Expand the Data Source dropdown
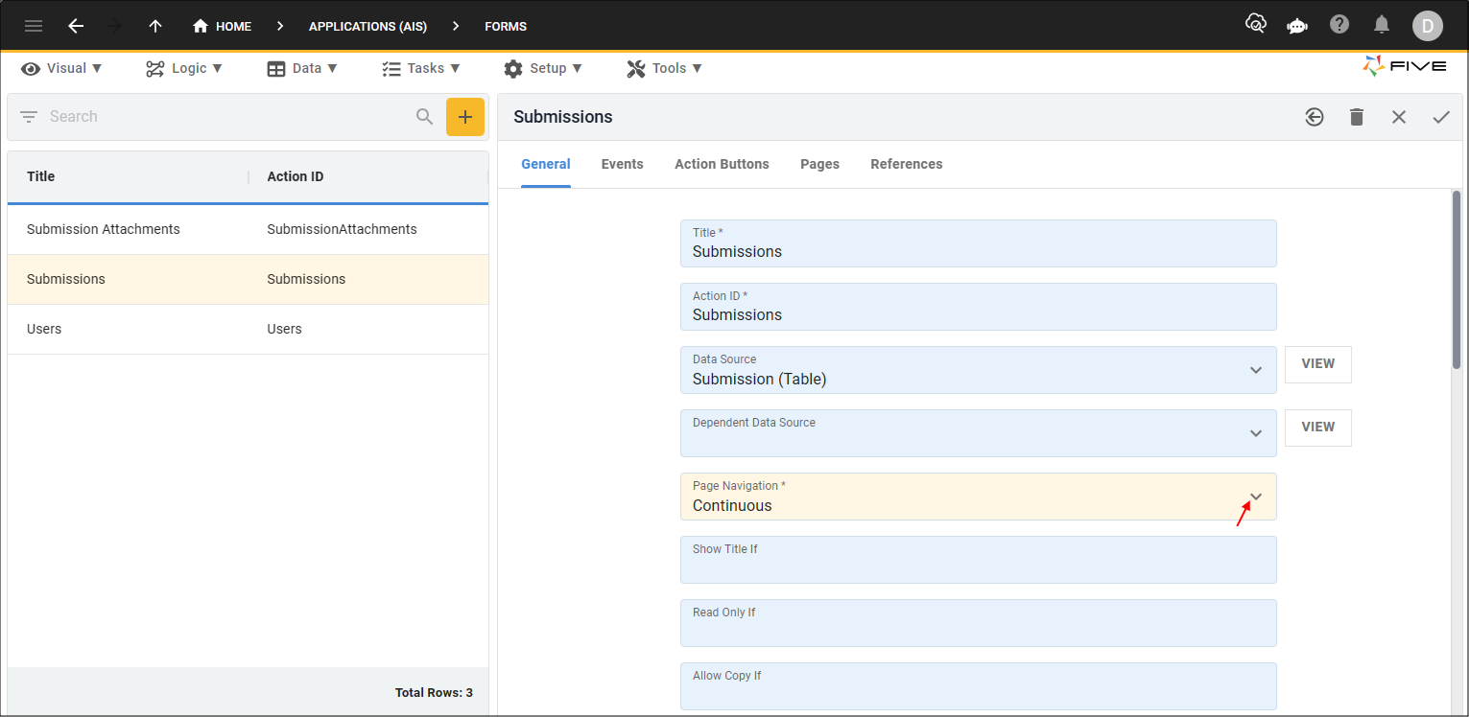Image resolution: width=1469 pixels, height=717 pixels. click(1255, 370)
